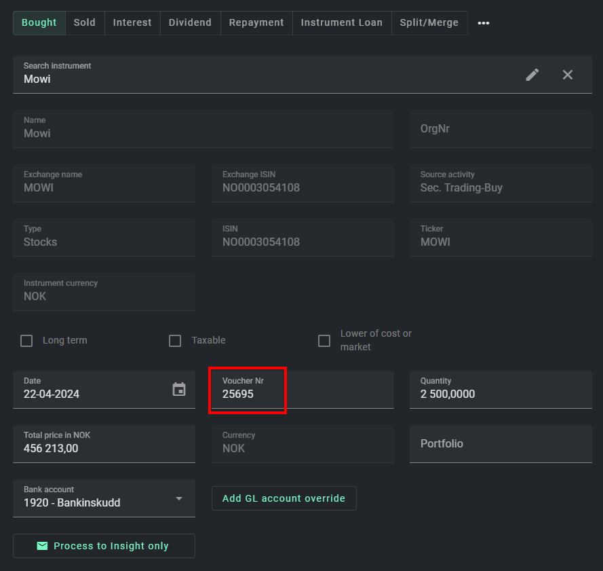Focus the Quantity input field
This screenshot has height=571, width=603.
(x=500, y=394)
